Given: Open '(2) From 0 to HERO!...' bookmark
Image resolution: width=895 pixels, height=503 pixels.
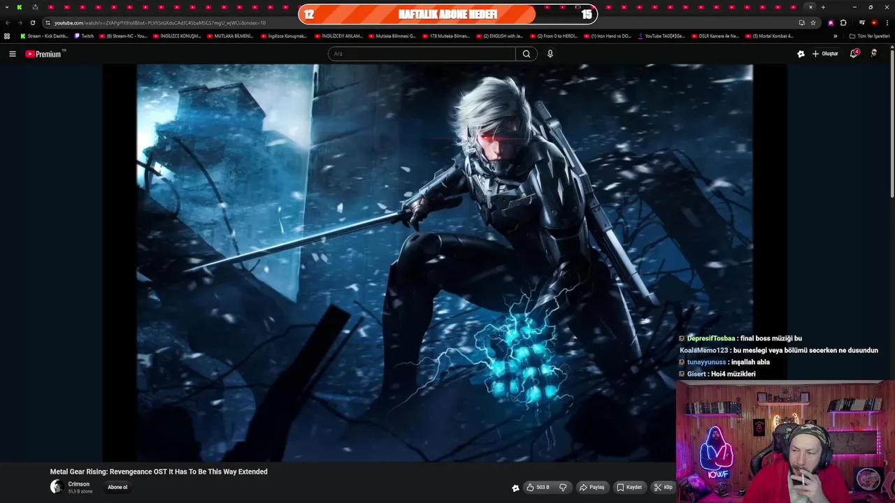Looking at the screenshot, I should tap(553, 36).
